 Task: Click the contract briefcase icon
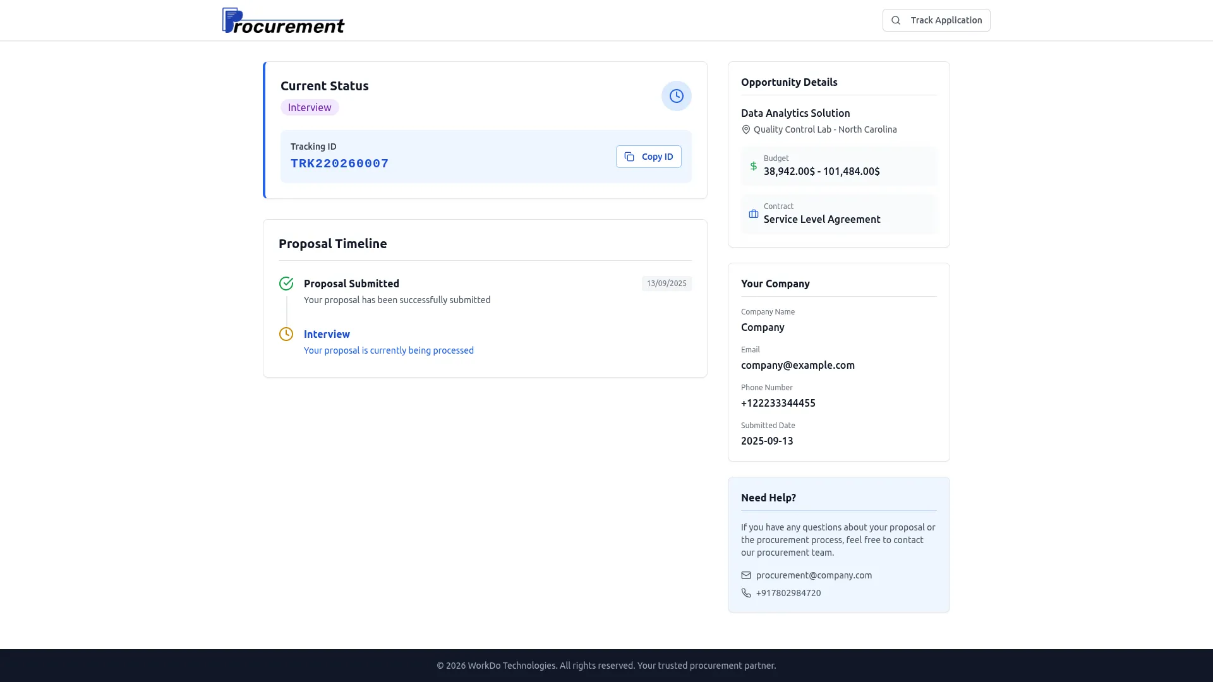pyautogui.click(x=753, y=214)
